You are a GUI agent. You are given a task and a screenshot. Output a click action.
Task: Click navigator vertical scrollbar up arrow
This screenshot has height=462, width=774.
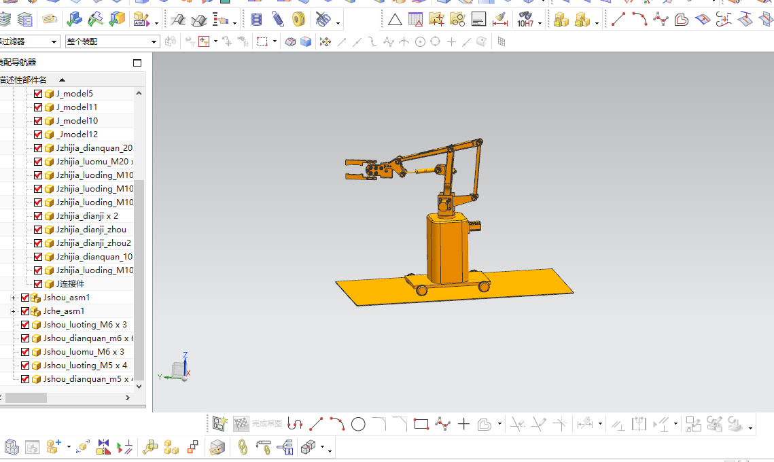click(x=139, y=93)
